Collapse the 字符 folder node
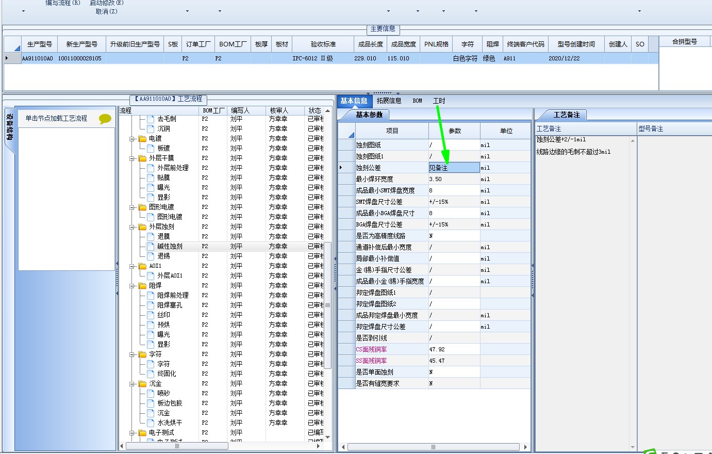This screenshot has width=712, height=454. pyautogui.click(x=132, y=354)
